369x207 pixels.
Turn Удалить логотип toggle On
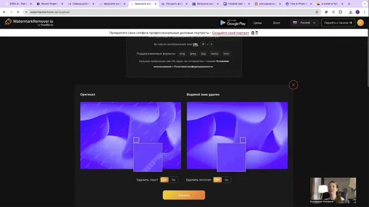tap(227, 180)
